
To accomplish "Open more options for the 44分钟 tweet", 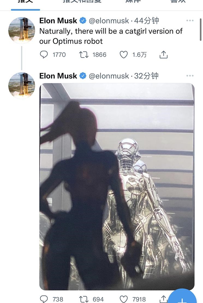I will coord(190,21).
